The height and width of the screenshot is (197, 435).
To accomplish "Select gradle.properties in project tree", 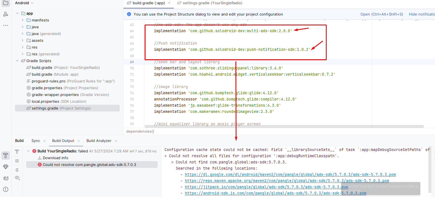I will tap(47, 88).
